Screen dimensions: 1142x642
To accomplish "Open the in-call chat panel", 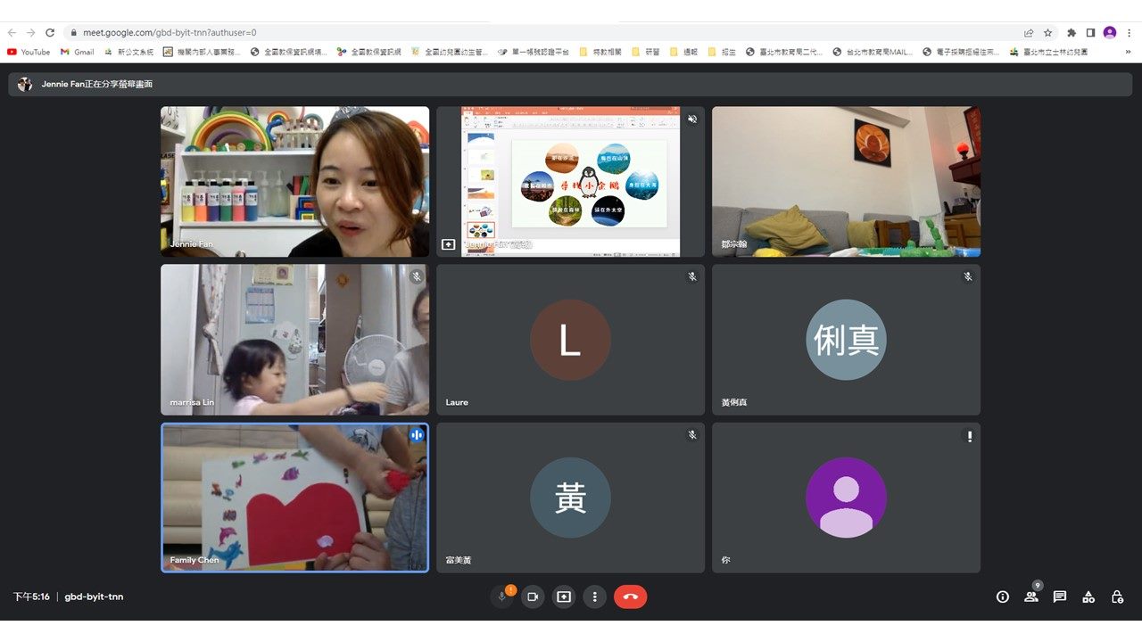I will click(x=1059, y=597).
